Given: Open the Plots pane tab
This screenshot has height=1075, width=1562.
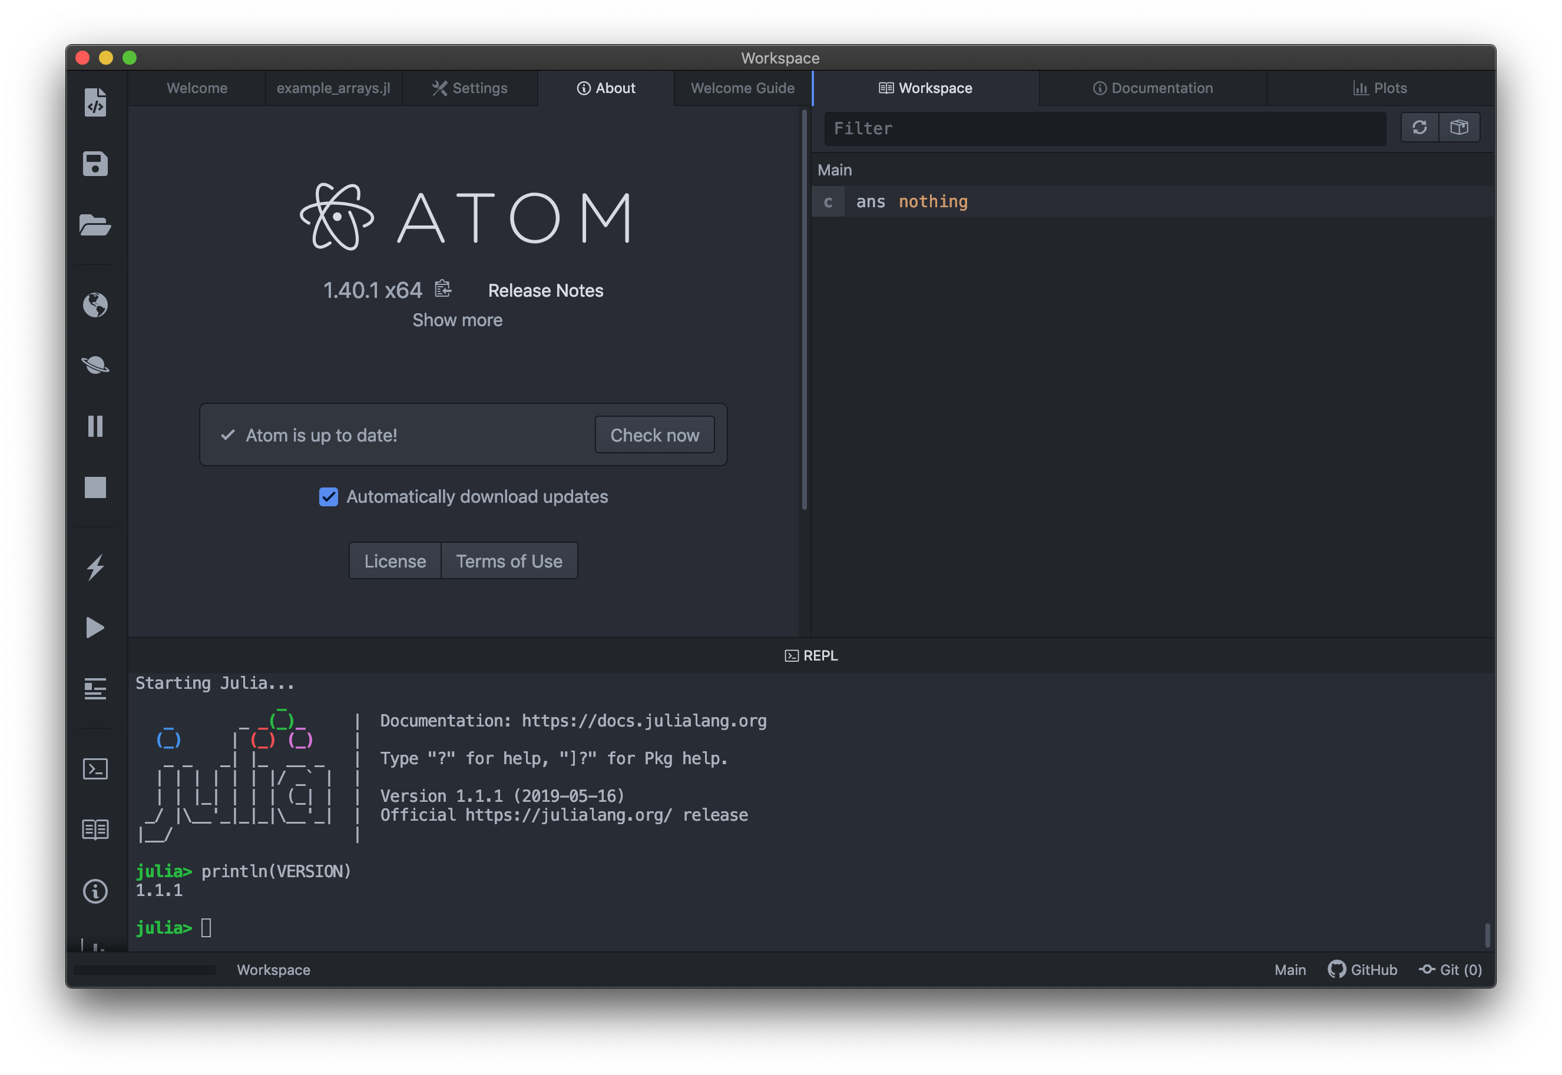Looking at the screenshot, I should coord(1380,88).
